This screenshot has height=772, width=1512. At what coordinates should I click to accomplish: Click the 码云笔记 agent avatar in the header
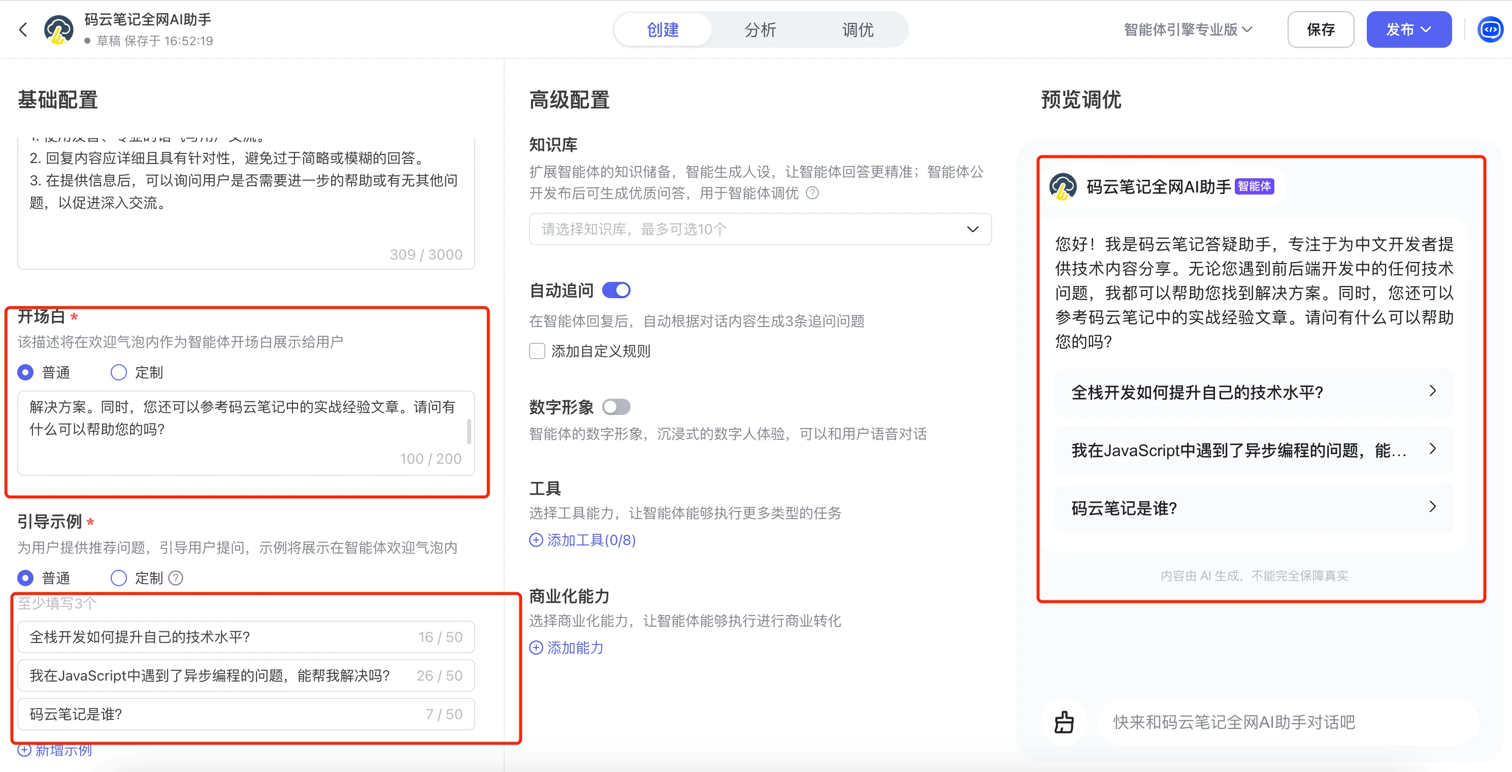point(59,29)
